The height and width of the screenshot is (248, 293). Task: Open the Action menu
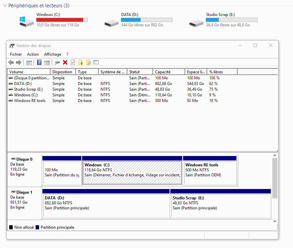pyautogui.click(x=33, y=54)
